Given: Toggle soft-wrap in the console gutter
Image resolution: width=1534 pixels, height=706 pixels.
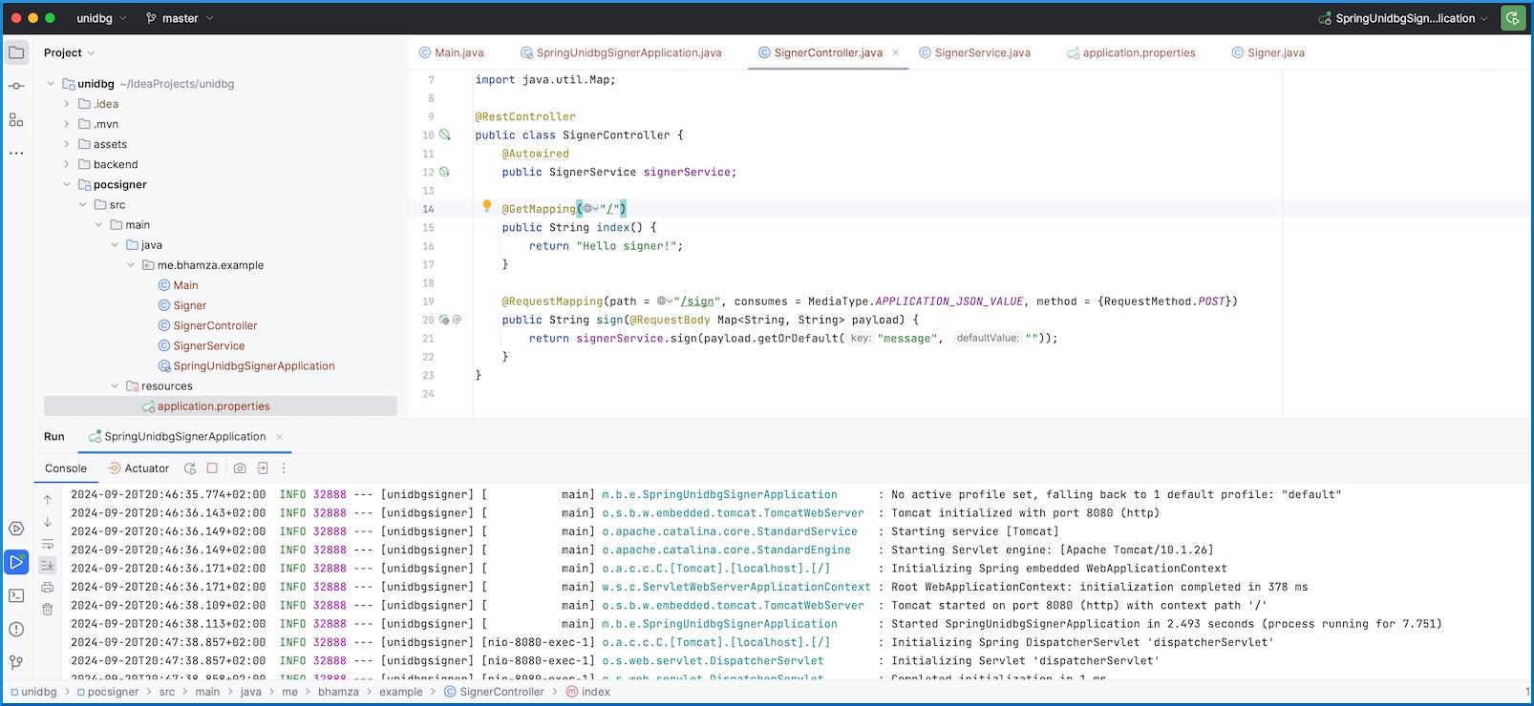Looking at the screenshot, I should (x=47, y=544).
